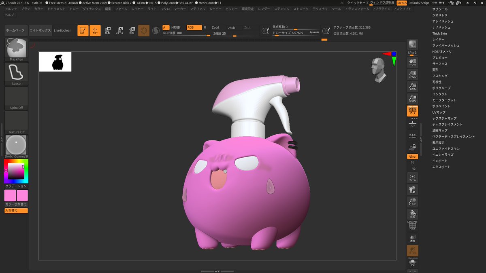This screenshot has height=273, width=486.
Task: Toggle Line Fill PolyF display
Action: [412, 225]
